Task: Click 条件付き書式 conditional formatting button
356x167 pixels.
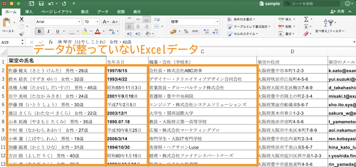Action: [241, 19]
